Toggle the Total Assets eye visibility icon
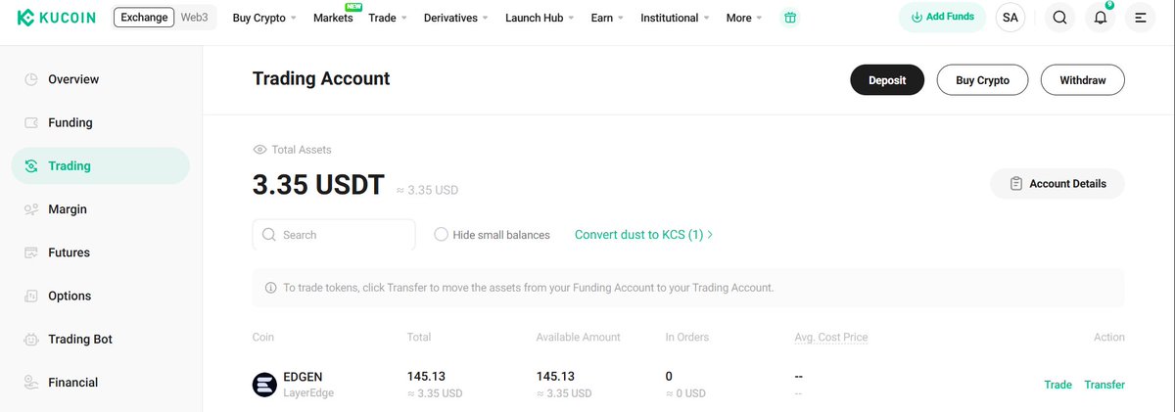Image resolution: width=1175 pixels, height=412 pixels. (259, 150)
